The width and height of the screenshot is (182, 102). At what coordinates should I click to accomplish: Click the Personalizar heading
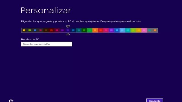46,10
